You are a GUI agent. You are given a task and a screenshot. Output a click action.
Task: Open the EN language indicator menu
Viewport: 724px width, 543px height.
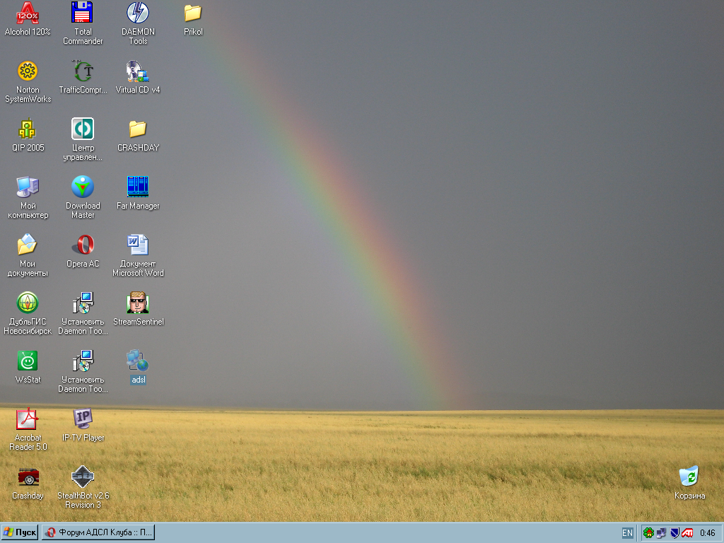click(627, 533)
